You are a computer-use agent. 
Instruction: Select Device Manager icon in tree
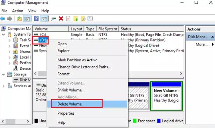point(16,68)
